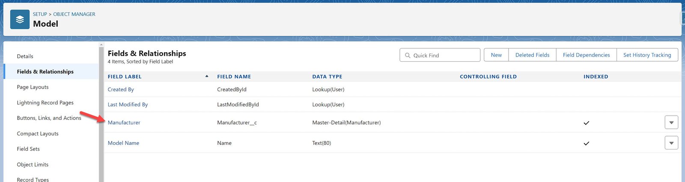Viewport: 685px width, 182px height.
Task: Click the Quick Find search icon
Action: [x=408, y=55]
